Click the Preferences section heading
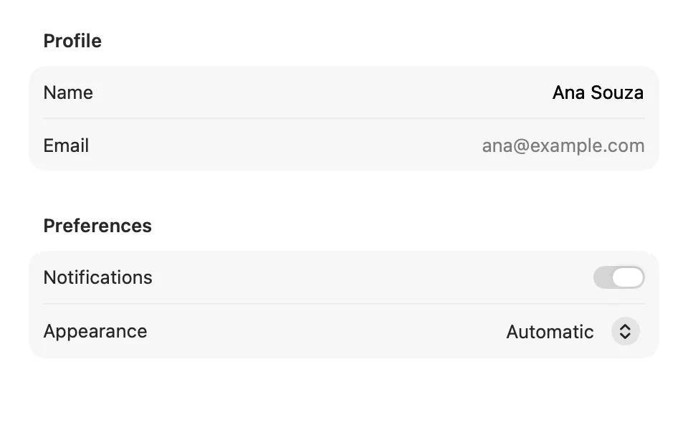688x430 pixels. [97, 226]
